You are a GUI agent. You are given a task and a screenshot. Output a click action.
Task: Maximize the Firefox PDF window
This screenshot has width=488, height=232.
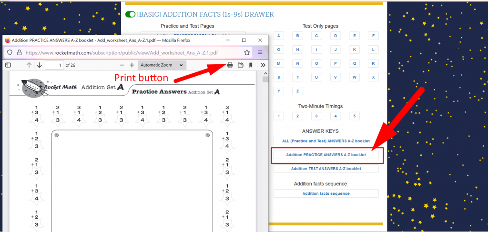tap(244, 40)
